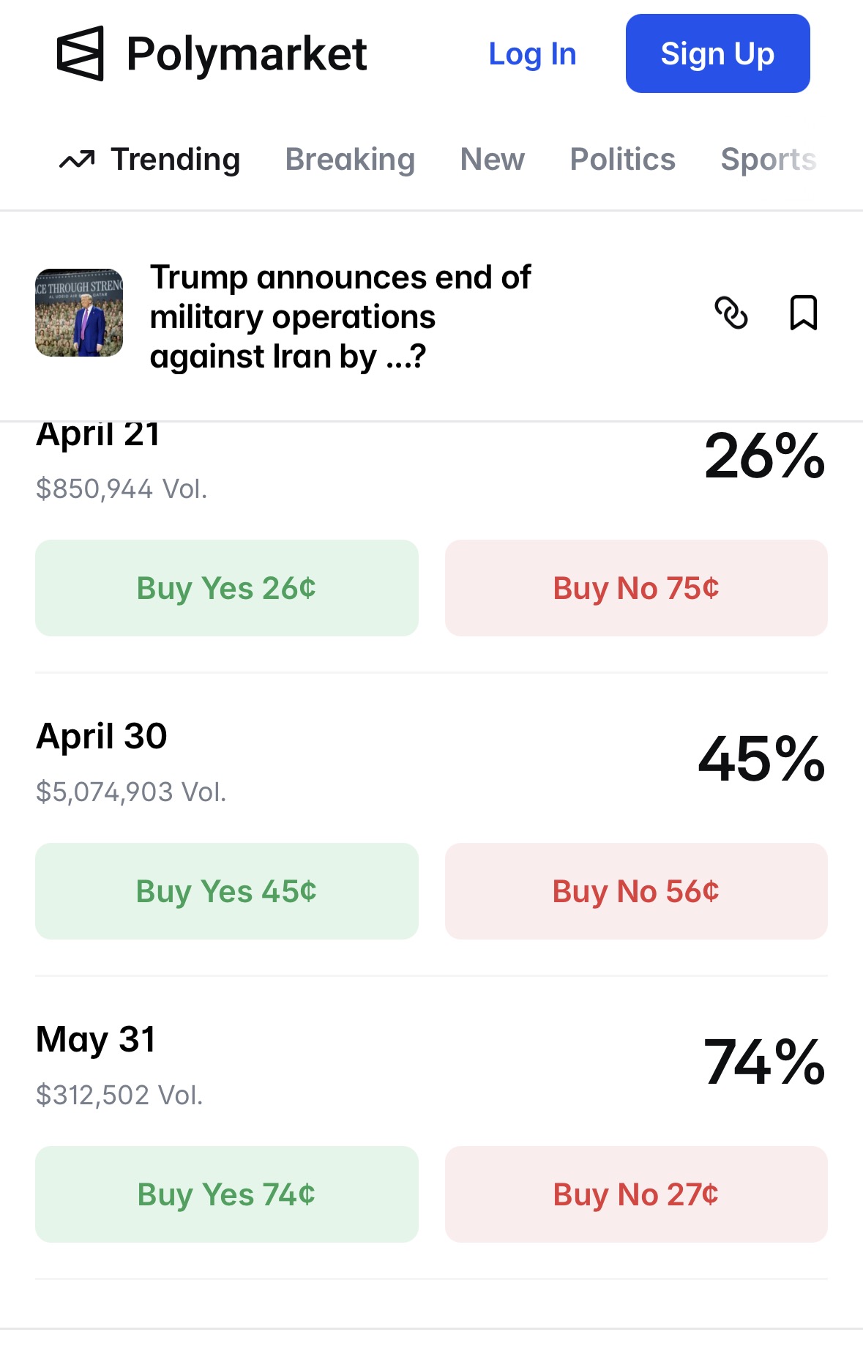
Task: Copy the market link via chain icon
Action: pos(731,313)
